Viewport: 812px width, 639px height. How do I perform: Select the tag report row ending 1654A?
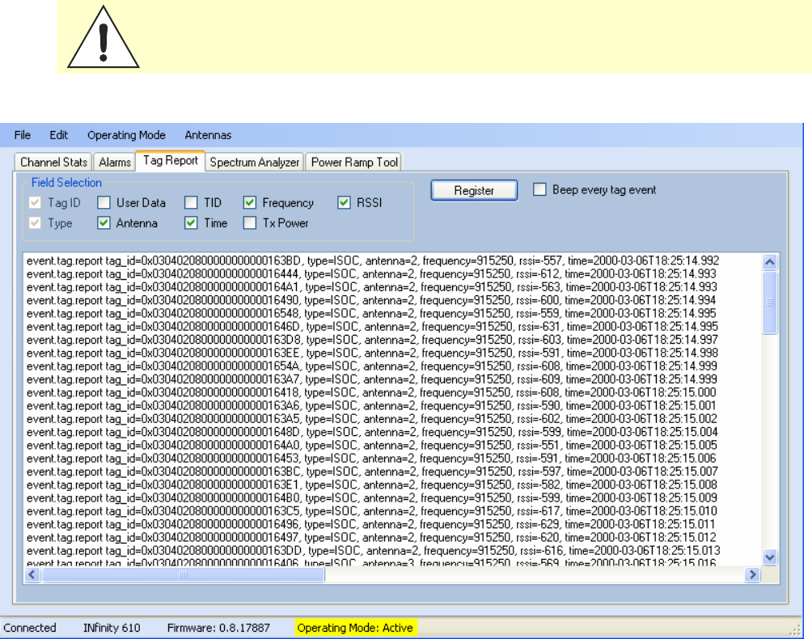click(x=372, y=366)
